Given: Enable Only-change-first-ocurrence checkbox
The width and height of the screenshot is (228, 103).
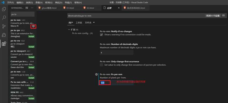Looking at the screenshot, I should pos(101,65).
